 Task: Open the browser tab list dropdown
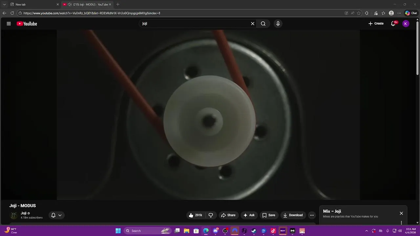(4, 5)
